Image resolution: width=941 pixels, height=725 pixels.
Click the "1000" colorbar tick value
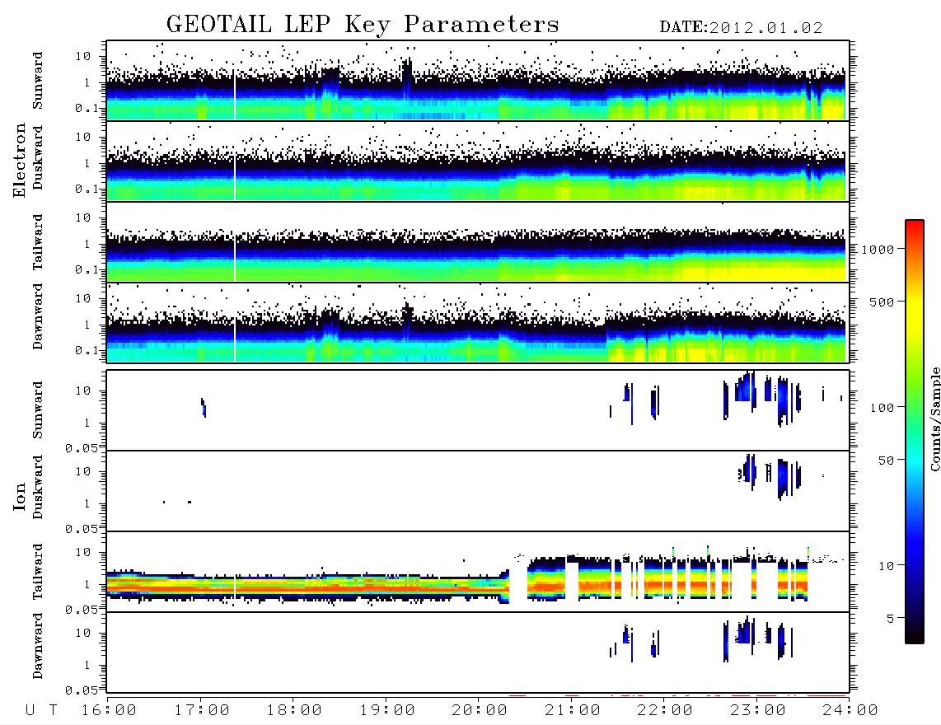click(x=878, y=250)
